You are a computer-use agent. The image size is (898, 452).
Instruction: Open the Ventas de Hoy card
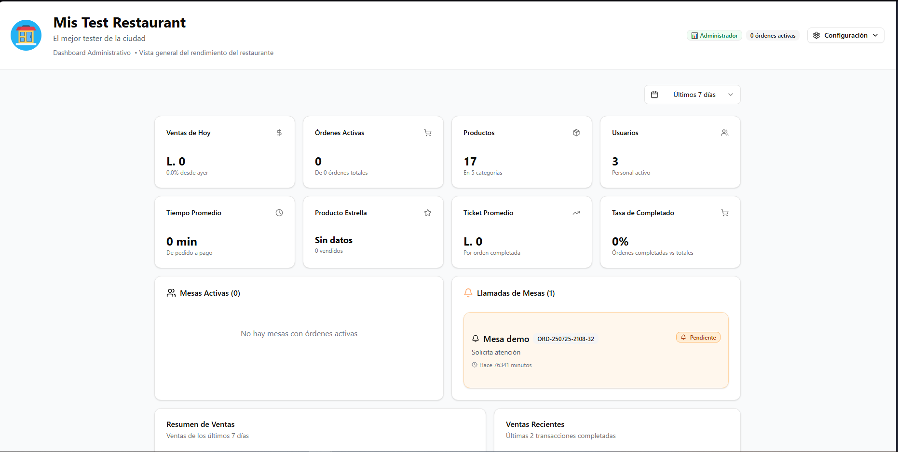pyautogui.click(x=225, y=152)
